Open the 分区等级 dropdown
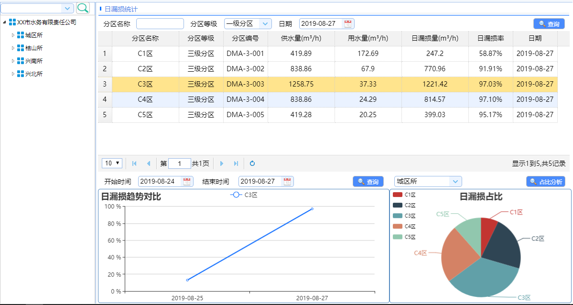 point(265,24)
